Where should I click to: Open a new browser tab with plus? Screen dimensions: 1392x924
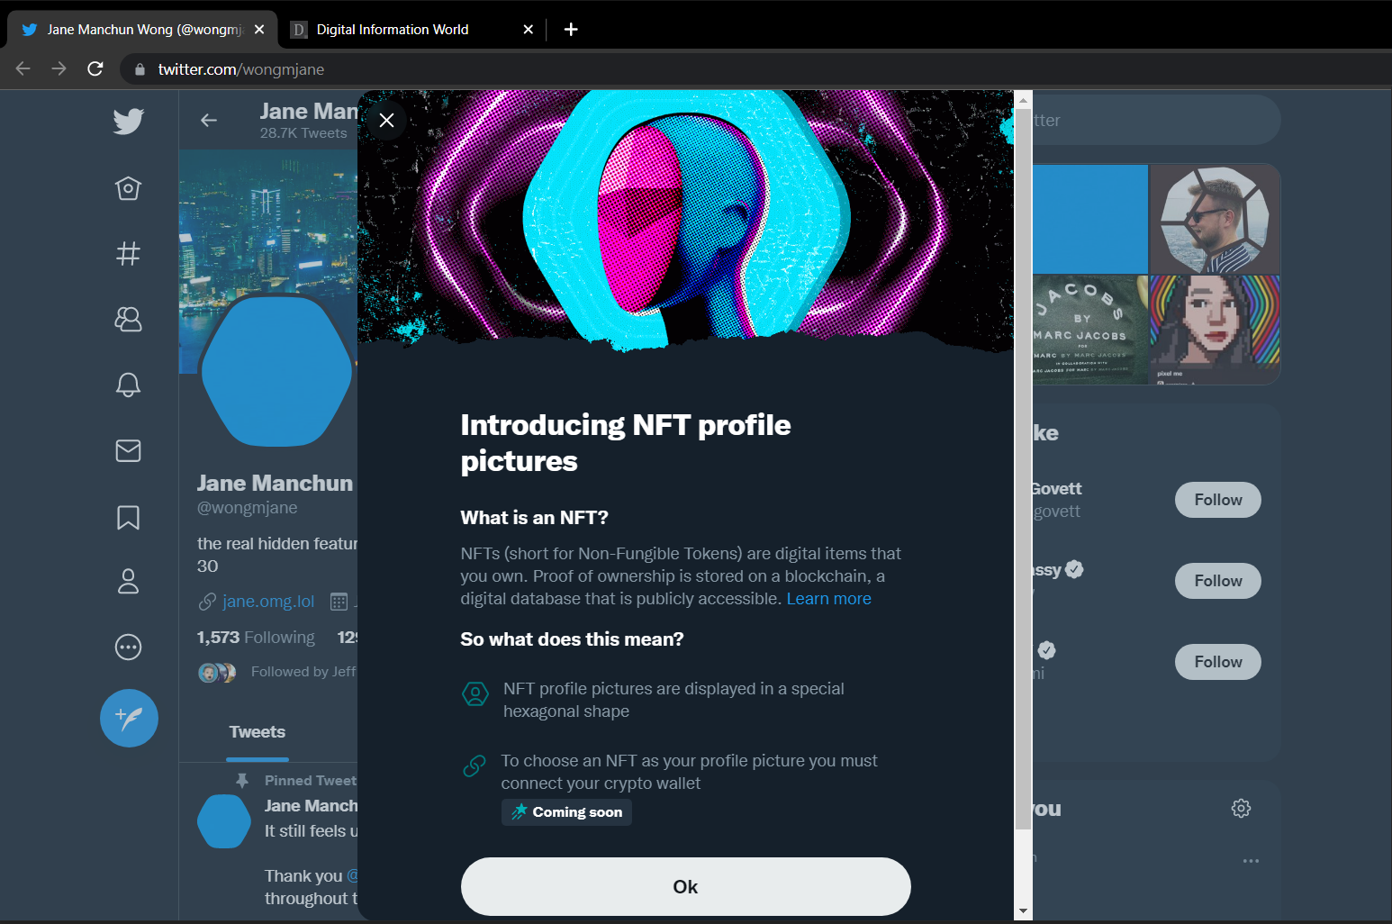(x=571, y=29)
